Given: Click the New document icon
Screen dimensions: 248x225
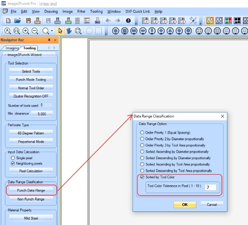Looking at the screenshot, I should pyautogui.click(x=8, y=21).
